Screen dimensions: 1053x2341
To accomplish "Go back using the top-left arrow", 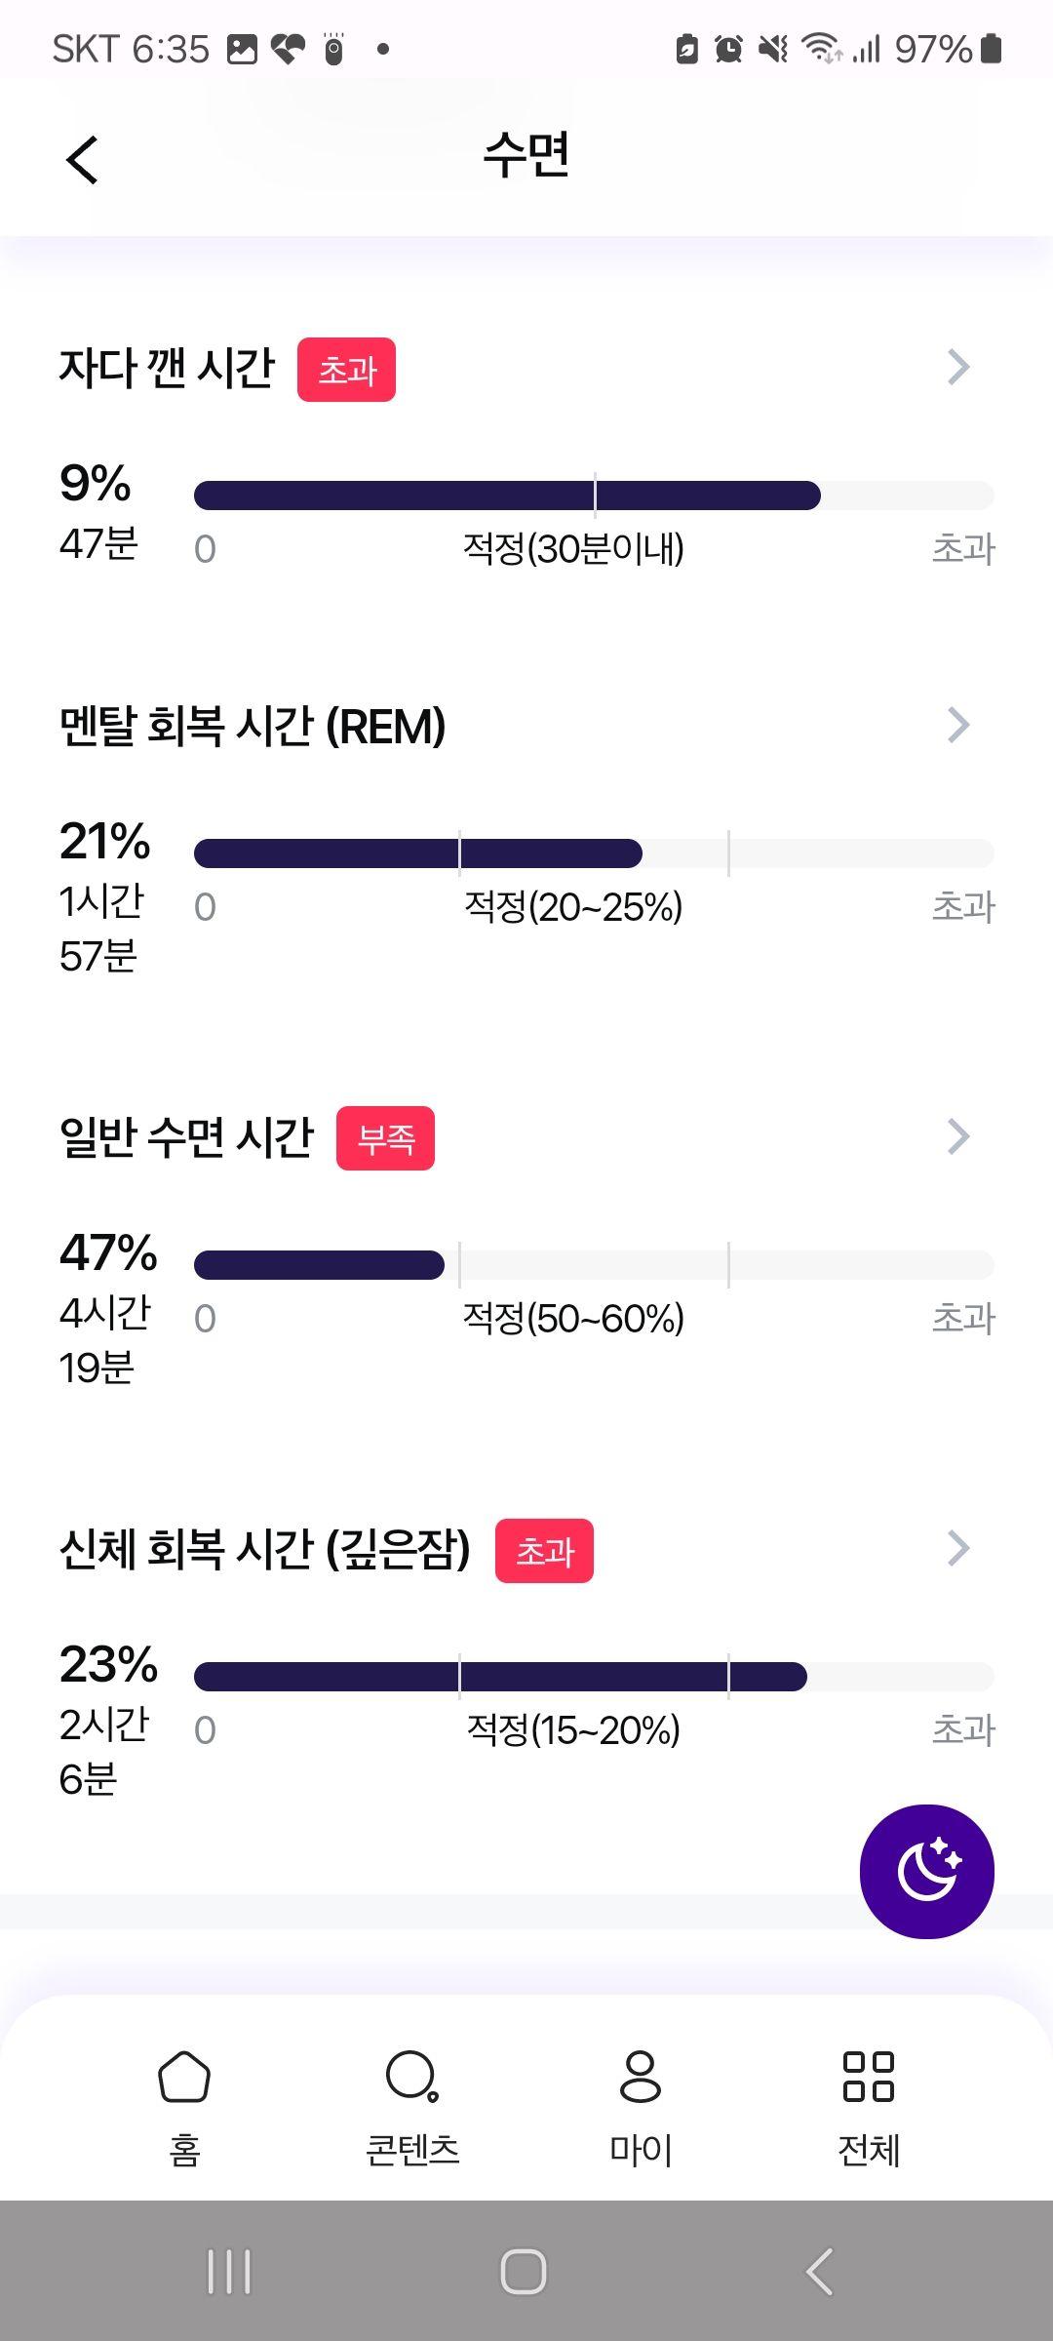I will tap(83, 159).
